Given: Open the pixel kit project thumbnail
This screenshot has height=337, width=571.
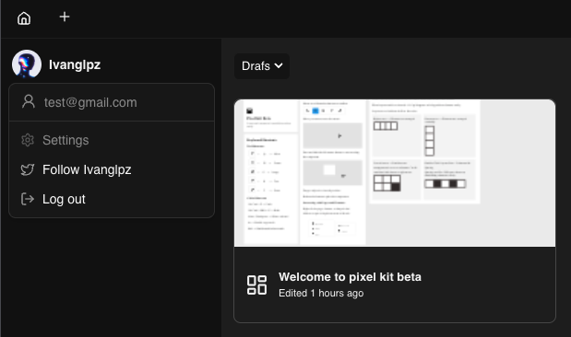Looking at the screenshot, I should [395, 173].
